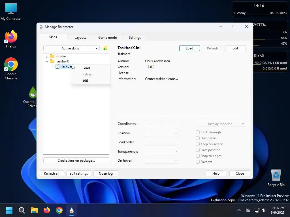The image size is (290, 217).
Task: Open the Windows Start menu
Action: click(9, 210)
